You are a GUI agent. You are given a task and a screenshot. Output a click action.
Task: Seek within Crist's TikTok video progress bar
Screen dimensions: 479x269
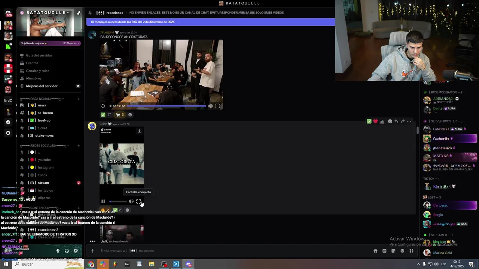118,201
